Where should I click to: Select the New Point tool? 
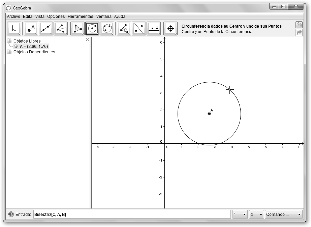pyautogui.click(x=31, y=29)
